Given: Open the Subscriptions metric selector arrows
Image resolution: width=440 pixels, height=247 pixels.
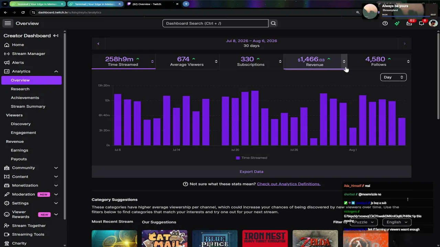Looking at the screenshot, I should [280, 61].
